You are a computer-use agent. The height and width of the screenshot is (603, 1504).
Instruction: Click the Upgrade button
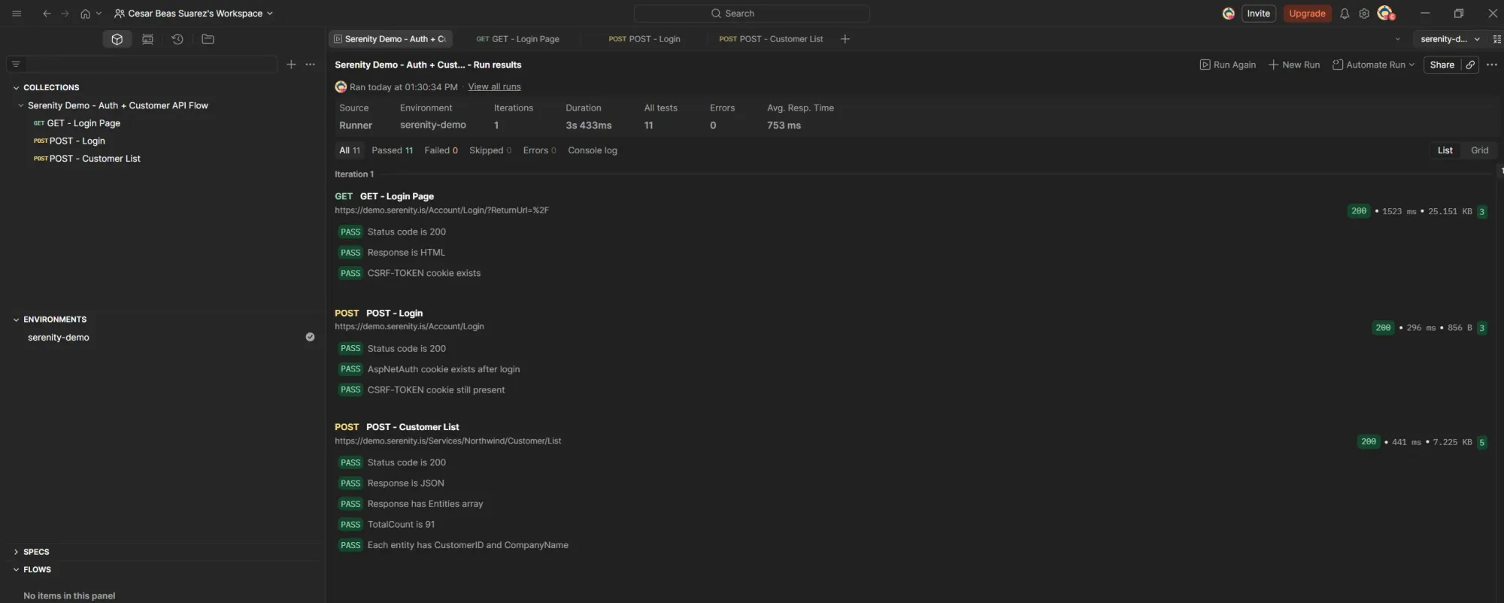[1307, 14]
